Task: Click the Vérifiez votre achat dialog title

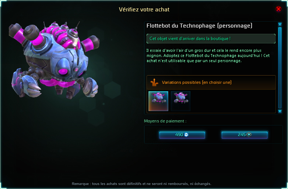Action: click(144, 10)
